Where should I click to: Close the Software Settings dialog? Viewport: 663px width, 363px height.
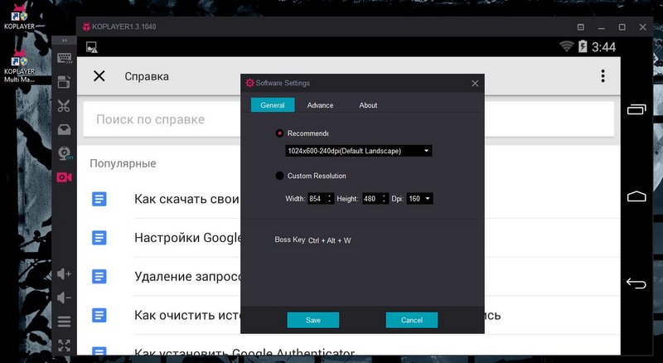coord(475,84)
